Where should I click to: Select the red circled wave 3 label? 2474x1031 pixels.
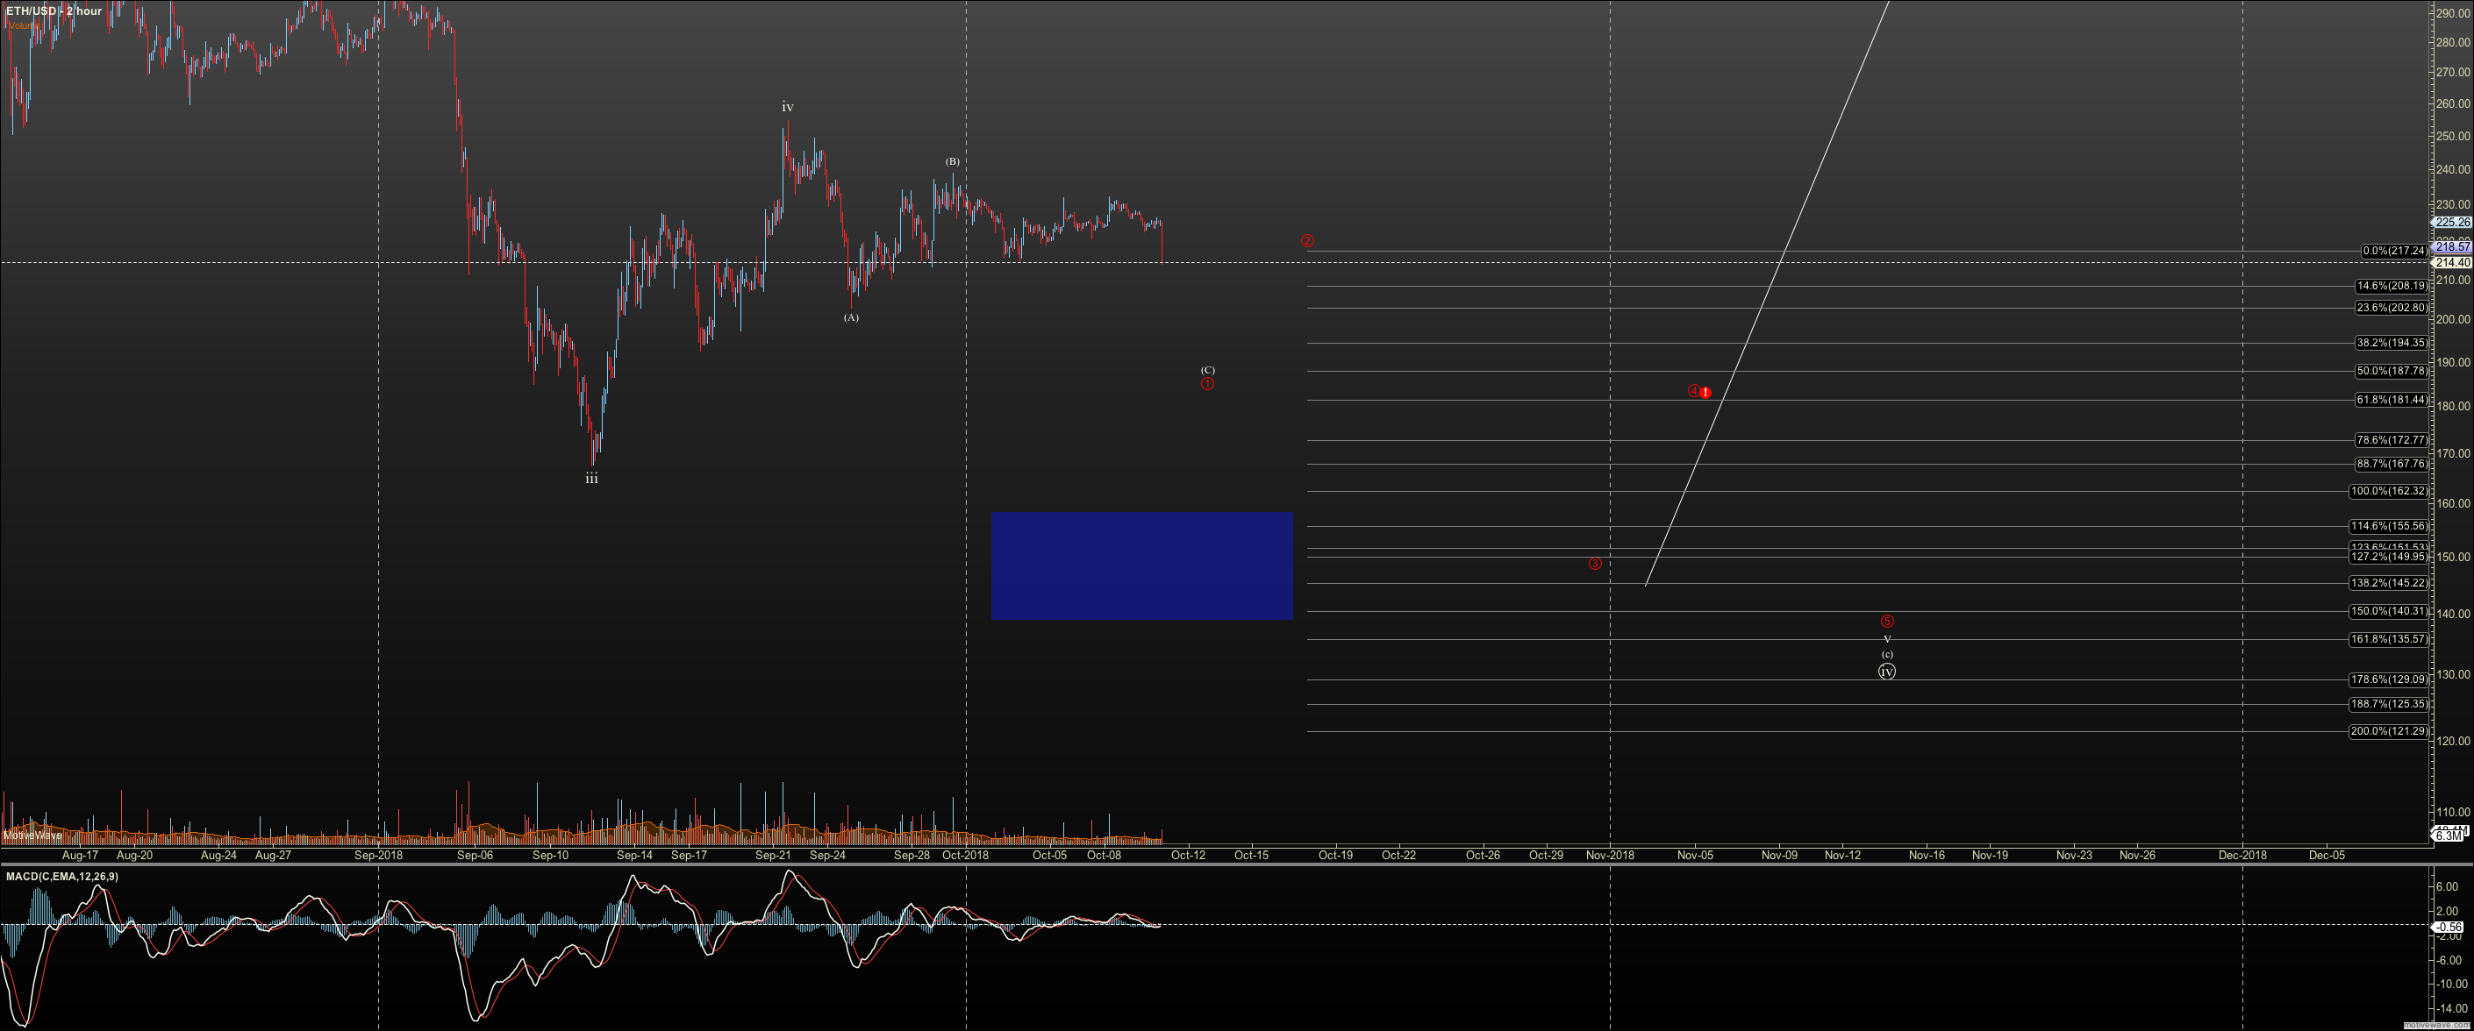click(x=1594, y=564)
